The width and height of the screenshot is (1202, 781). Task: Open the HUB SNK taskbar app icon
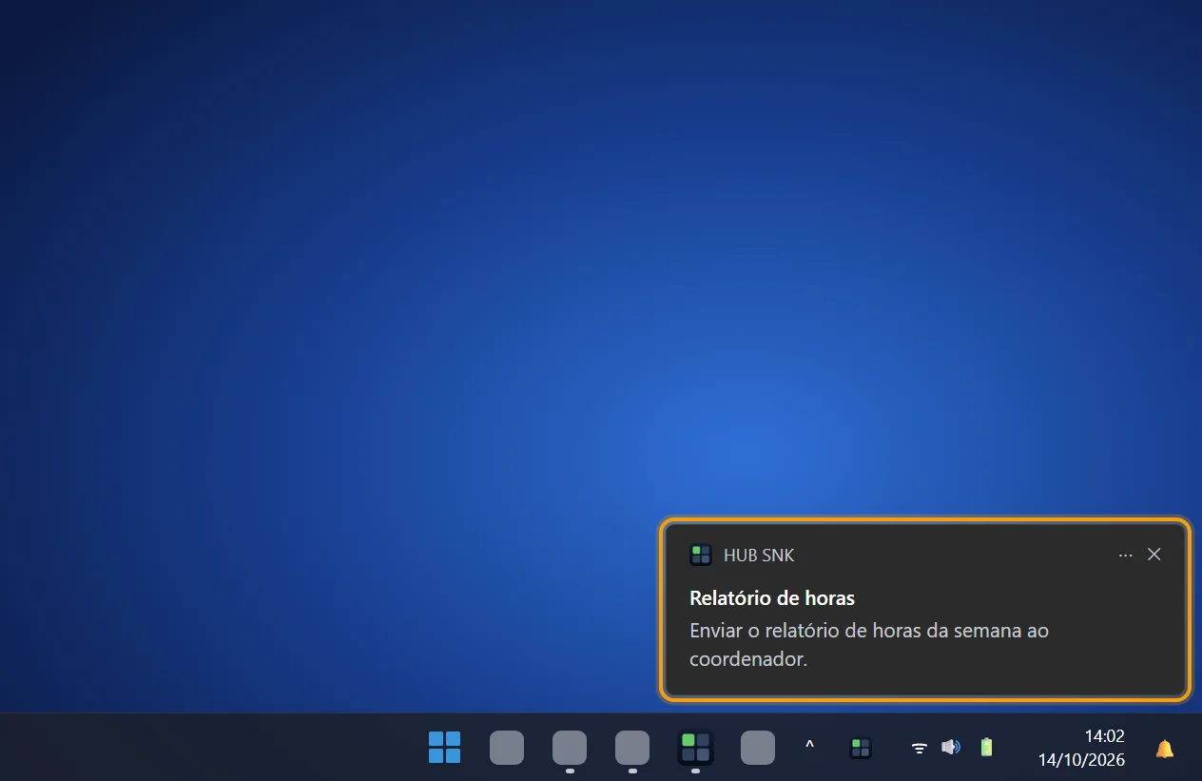[695, 748]
